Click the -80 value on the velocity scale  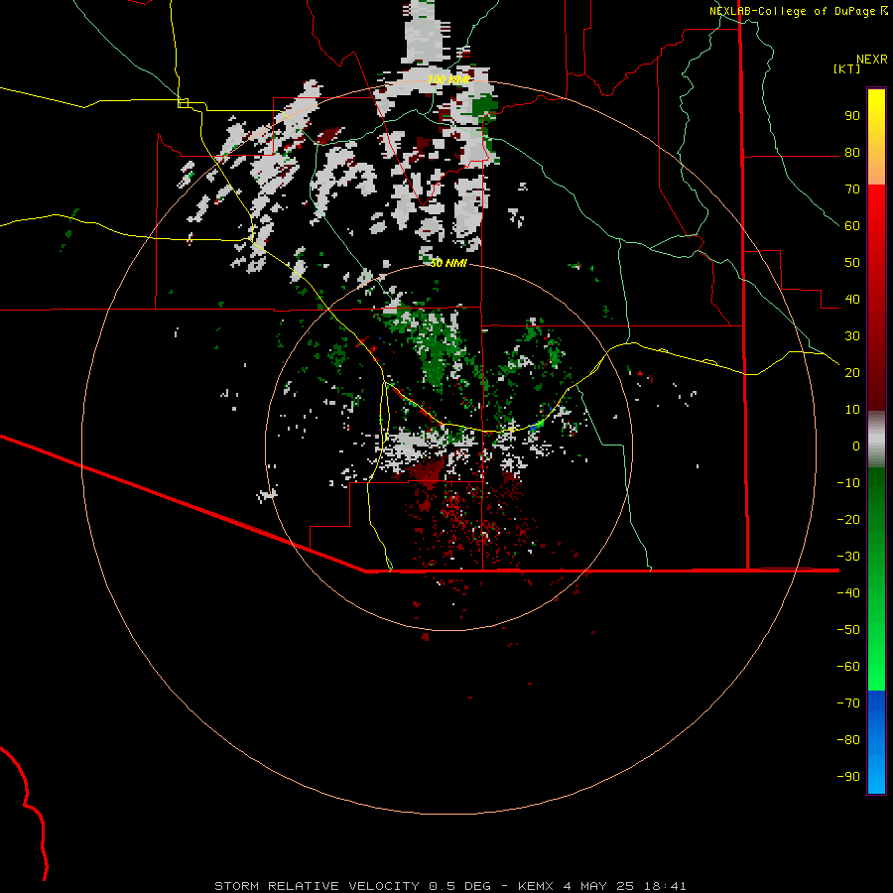tap(848, 740)
